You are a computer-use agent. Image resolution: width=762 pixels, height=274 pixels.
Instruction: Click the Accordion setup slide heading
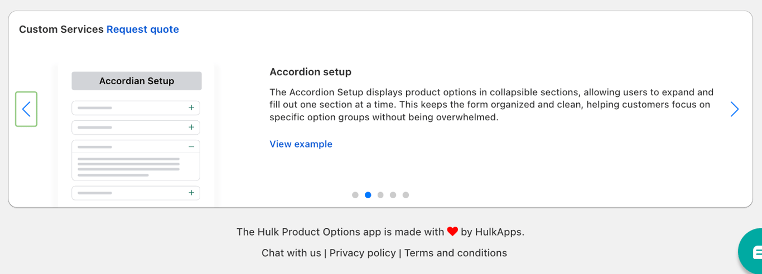(310, 72)
